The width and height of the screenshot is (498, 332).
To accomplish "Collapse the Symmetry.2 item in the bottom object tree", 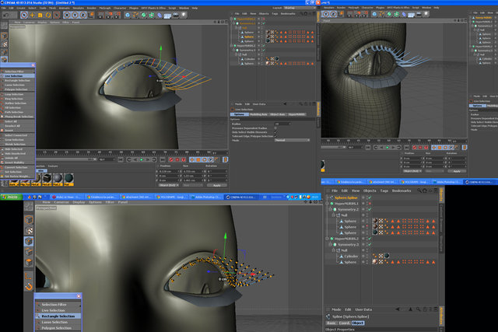I will click(330, 209).
